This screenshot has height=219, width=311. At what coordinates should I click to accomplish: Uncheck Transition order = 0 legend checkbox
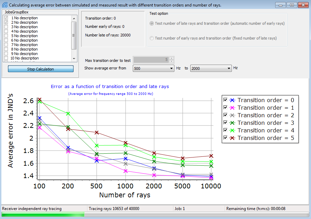click(x=225, y=100)
